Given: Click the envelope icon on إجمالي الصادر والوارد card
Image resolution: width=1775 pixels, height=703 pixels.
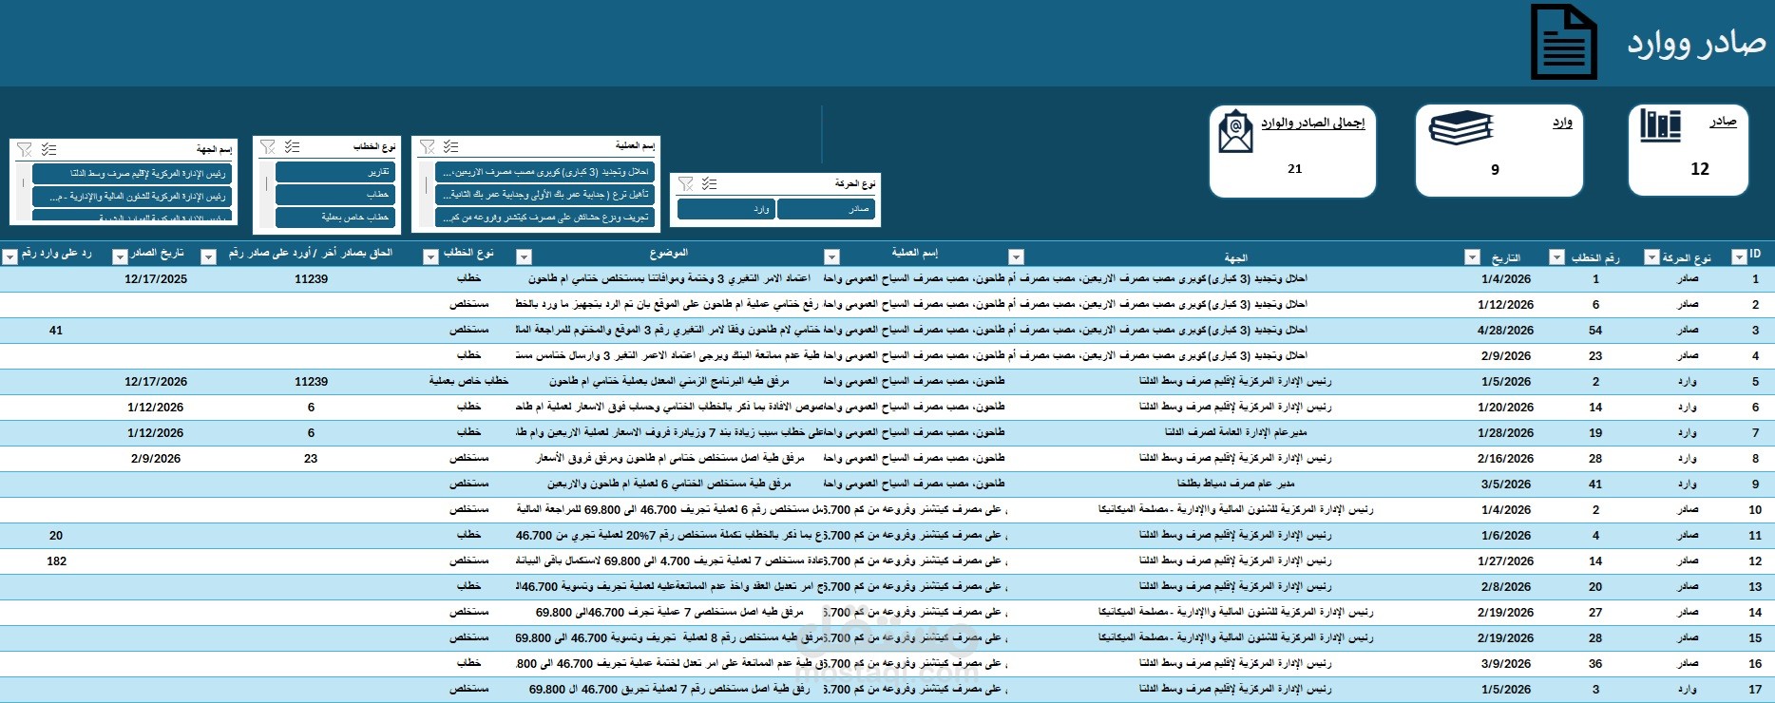Looking at the screenshot, I should tap(1235, 132).
